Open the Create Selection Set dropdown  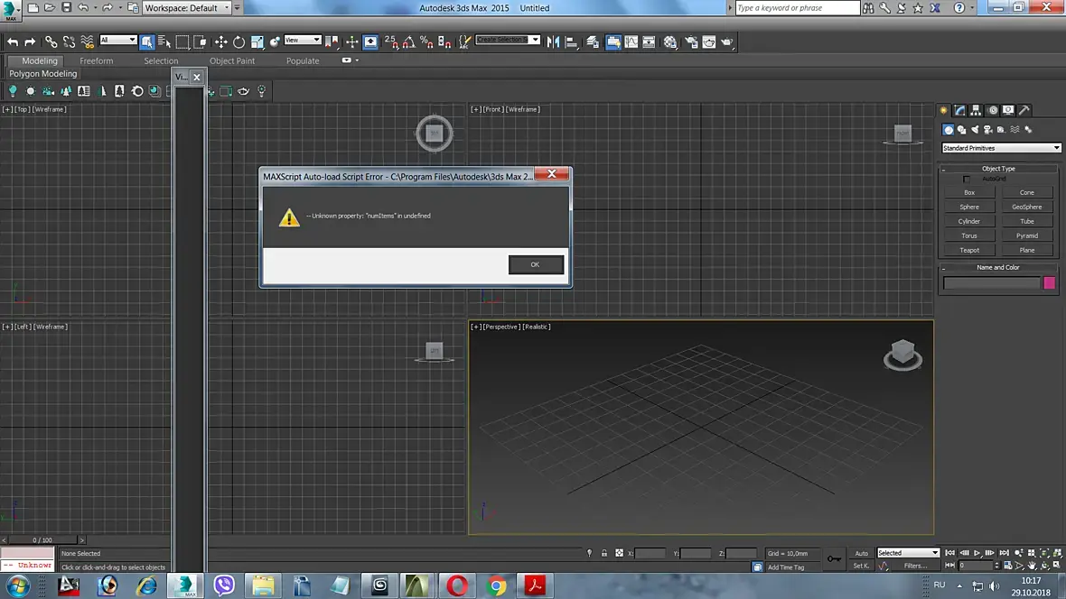[508, 40]
